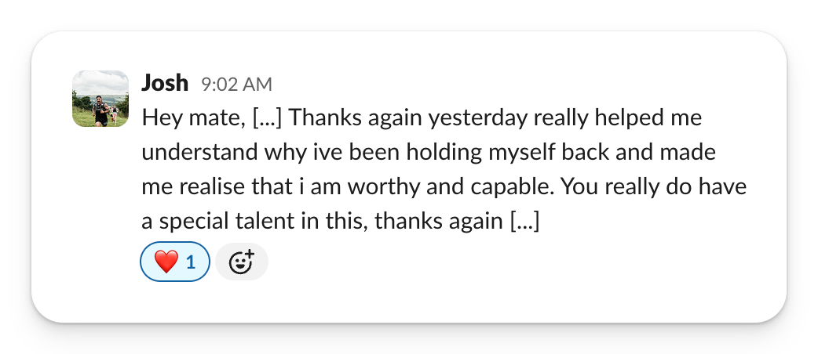Click the runner in Josh's avatar photo

99,108
